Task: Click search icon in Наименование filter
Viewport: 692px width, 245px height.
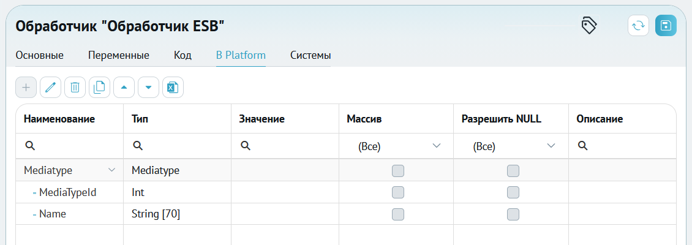Action: click(30, 146)
